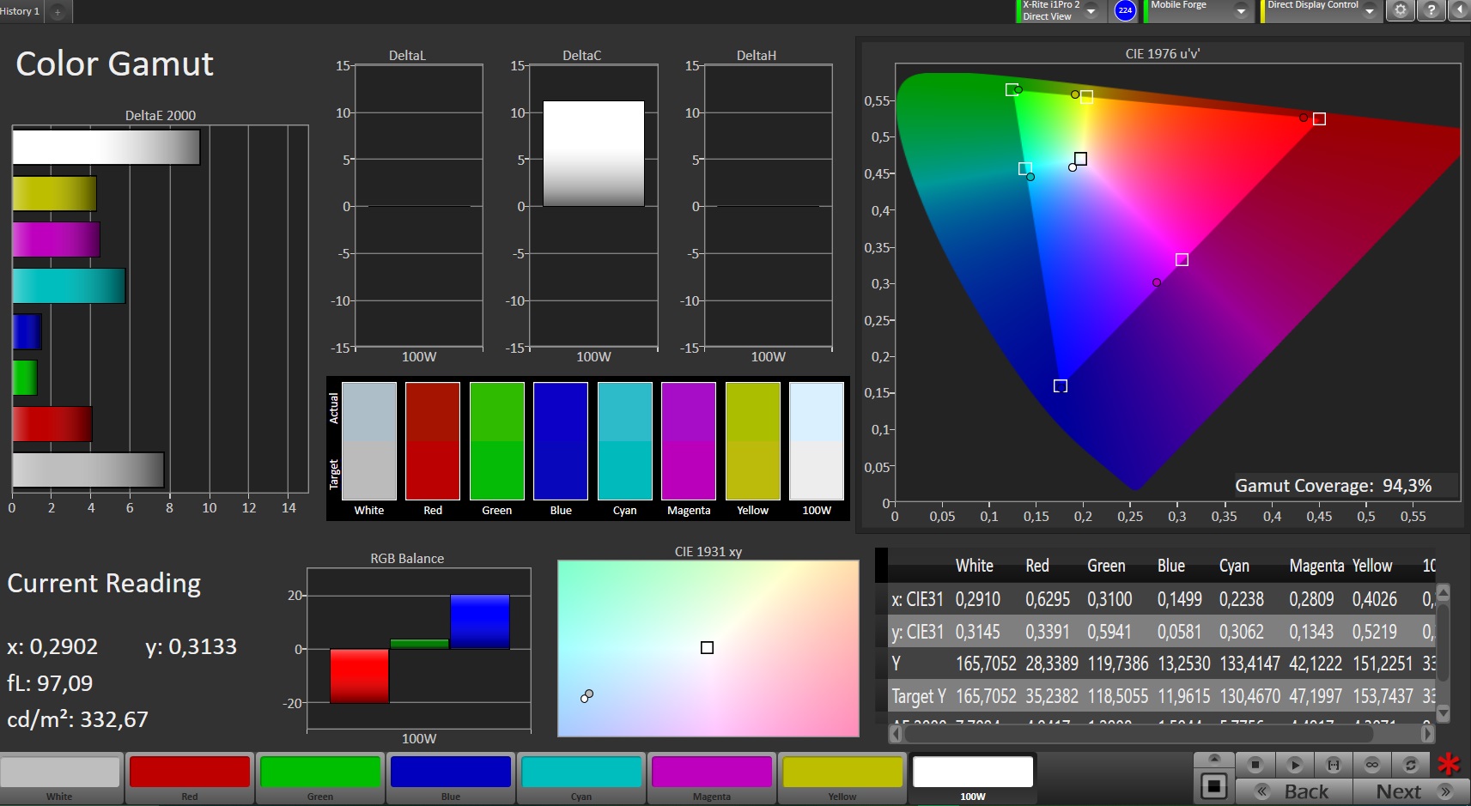
Task: Click the blue 224 meter badge
Action: click(x=1125, y=10)
